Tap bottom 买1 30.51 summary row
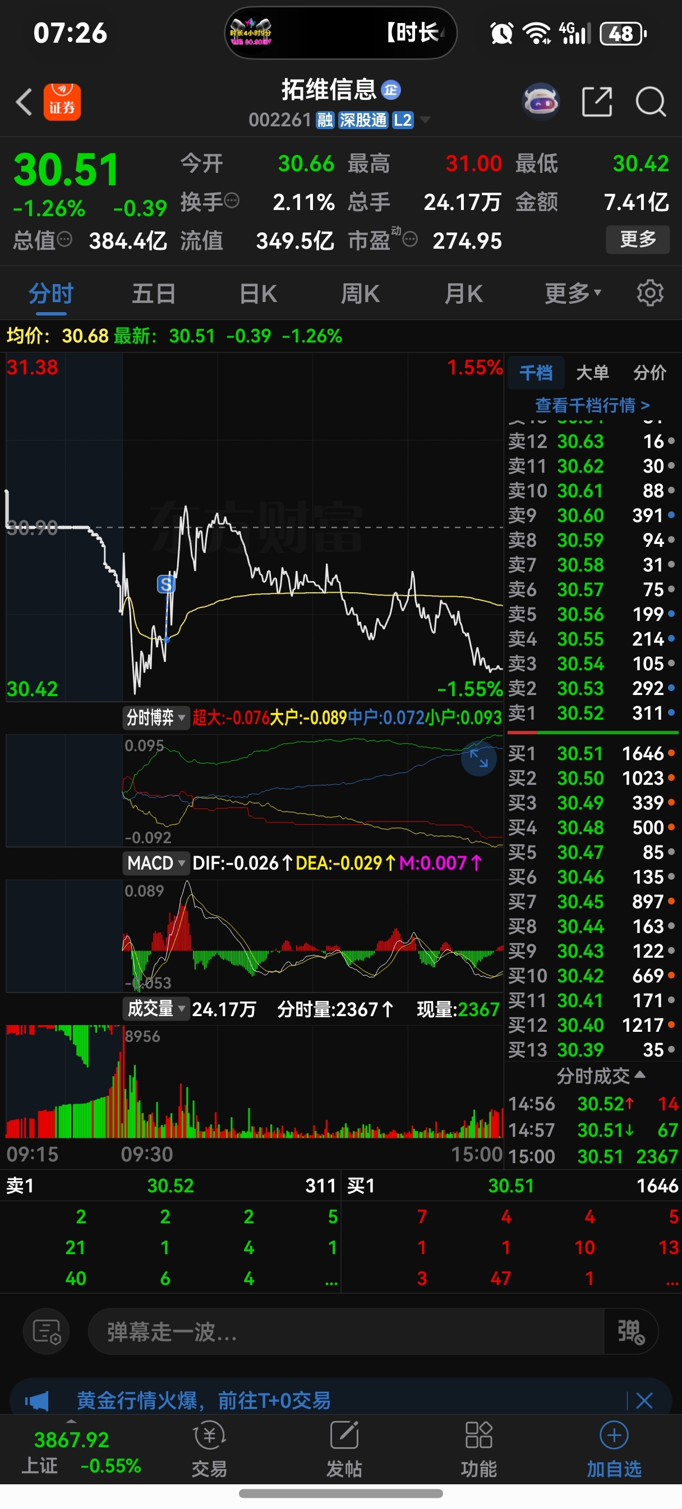This screenshot has height=1509, width=682. [511, 1186]
